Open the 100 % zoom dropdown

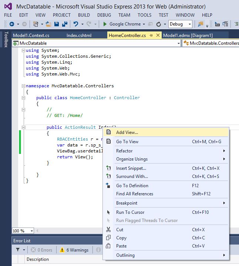click(x=32, y=231)
